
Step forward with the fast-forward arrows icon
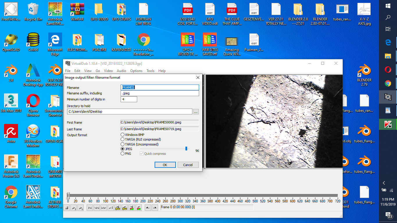click(x=104, y=208)
